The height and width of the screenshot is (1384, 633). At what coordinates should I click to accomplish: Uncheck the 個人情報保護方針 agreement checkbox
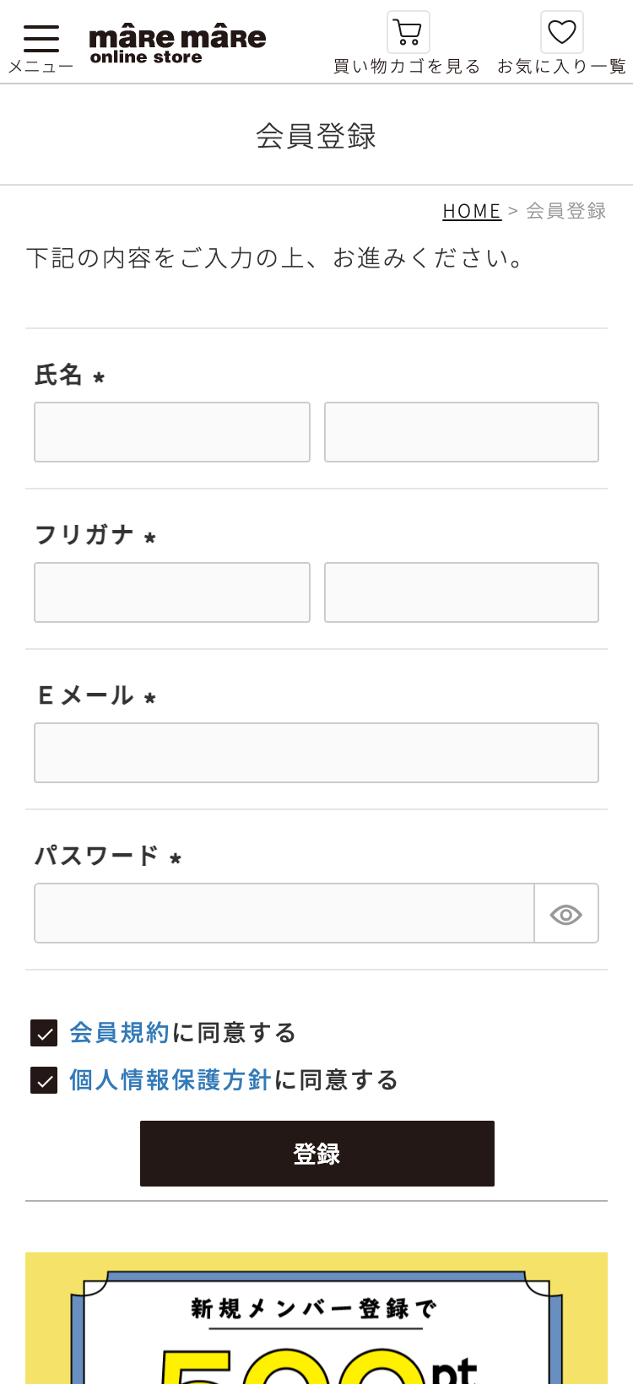(x=44, y=1080)
